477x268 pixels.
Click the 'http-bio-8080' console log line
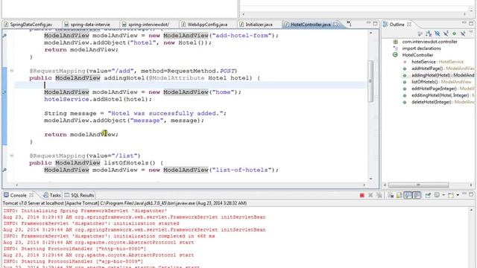75,249
